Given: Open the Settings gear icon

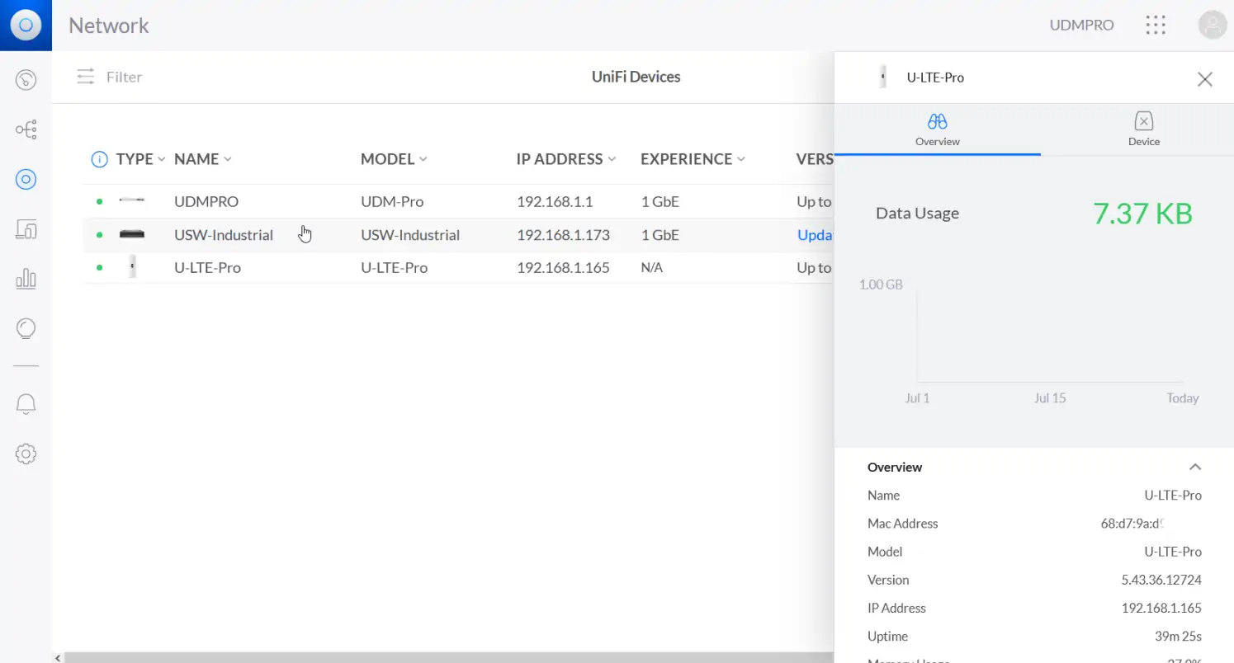Looking at the screenshot, I should (x=26, y=454).
